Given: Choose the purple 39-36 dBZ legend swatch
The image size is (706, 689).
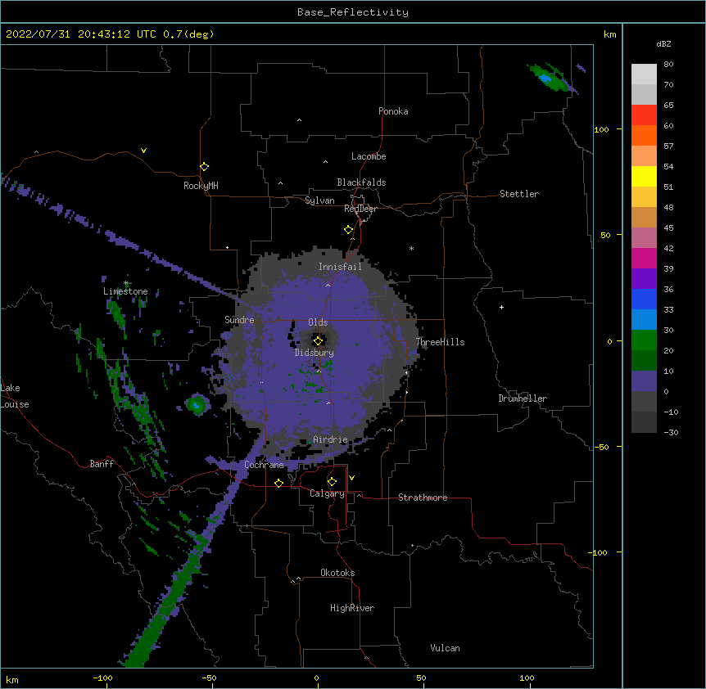Looking at the screenshot, I should (644, 278).
